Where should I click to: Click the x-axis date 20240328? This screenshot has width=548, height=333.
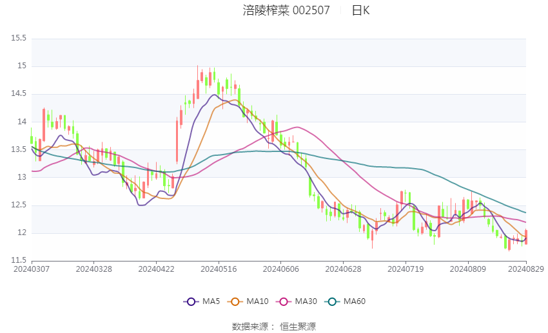[94, 269]
